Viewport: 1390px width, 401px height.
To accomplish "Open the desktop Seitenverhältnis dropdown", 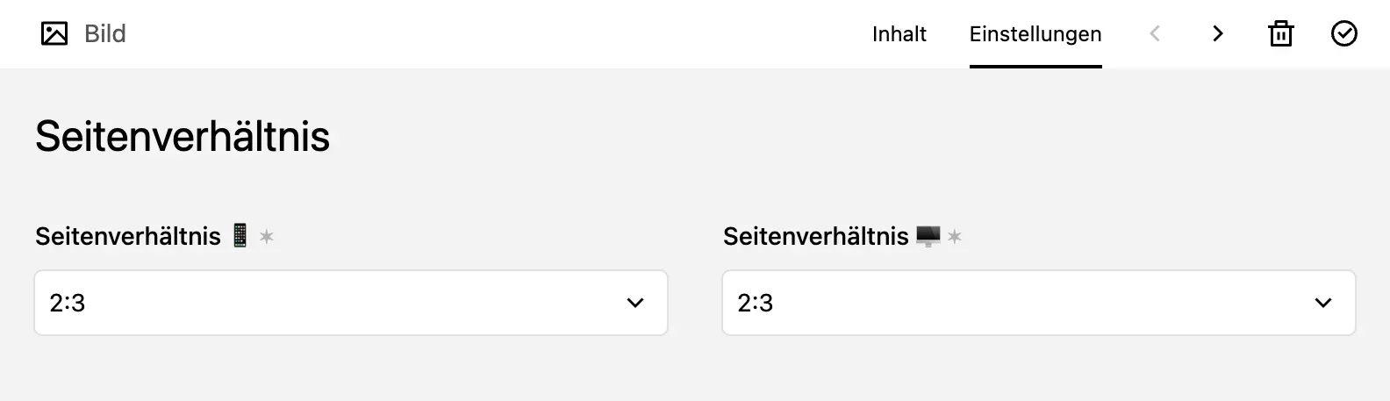I will (x=1038, y=303).
